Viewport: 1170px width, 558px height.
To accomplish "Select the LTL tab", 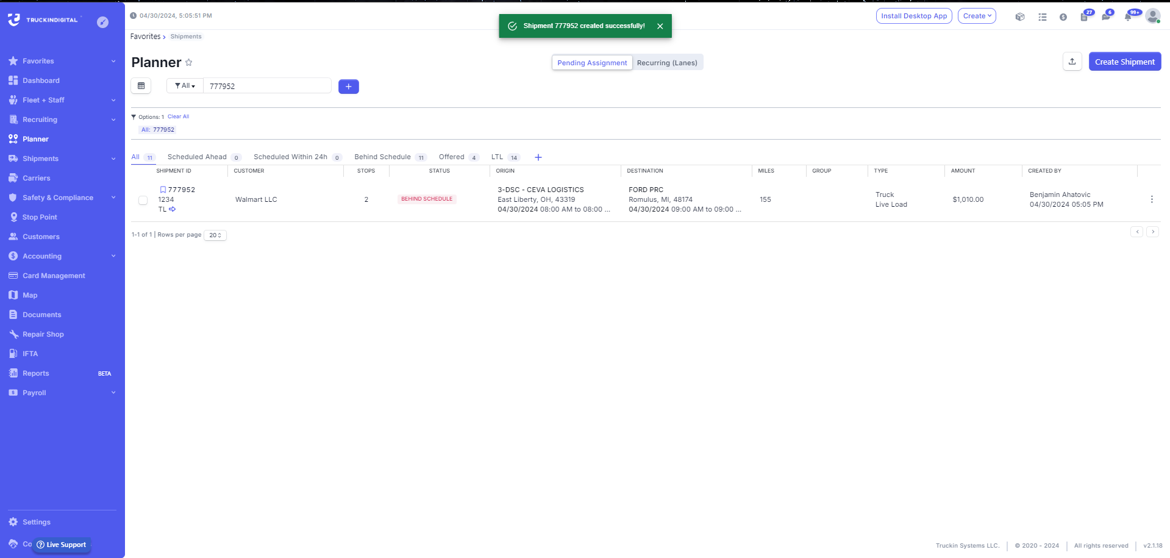I will click(505, 157).
